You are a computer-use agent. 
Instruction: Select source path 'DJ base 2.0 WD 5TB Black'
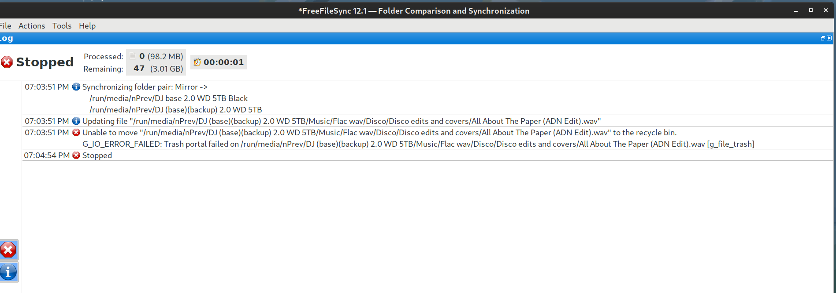[x=168, y=98]
